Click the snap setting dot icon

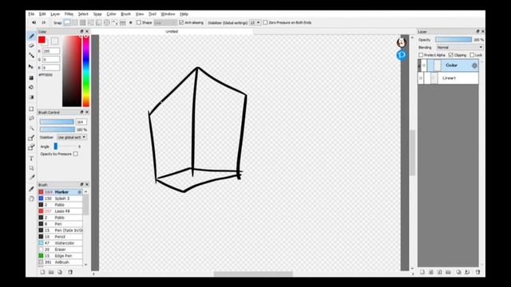[131, 22]
